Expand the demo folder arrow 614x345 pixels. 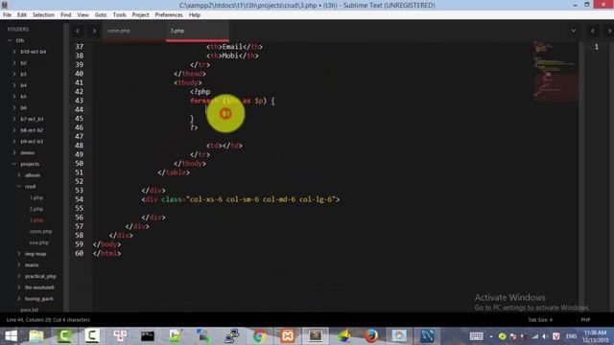pos(14,152)
